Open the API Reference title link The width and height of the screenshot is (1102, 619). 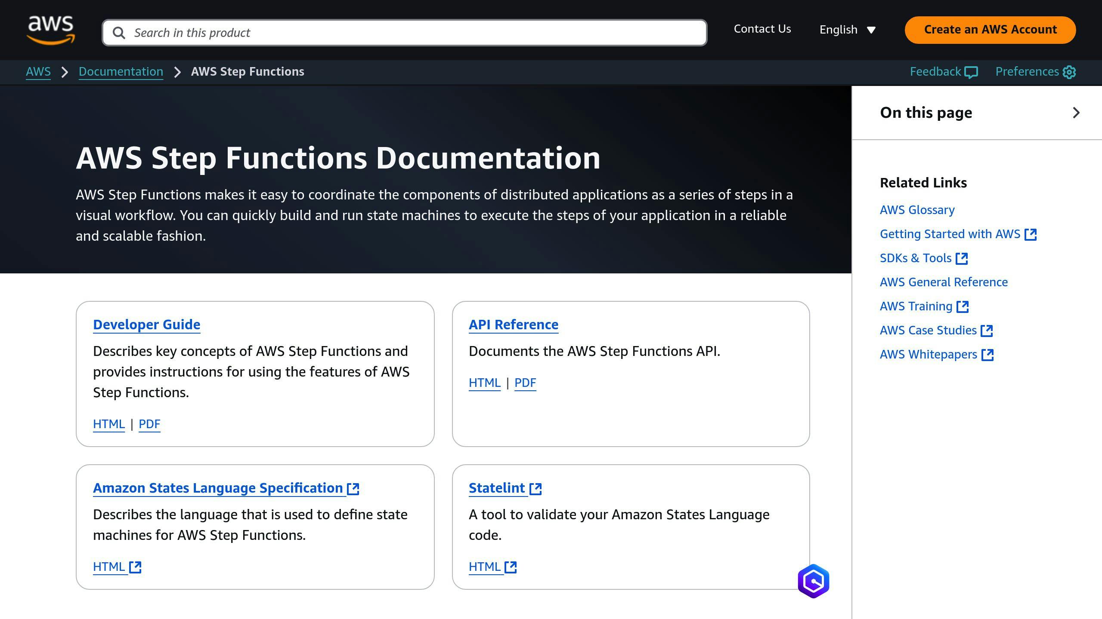pos(514,325)
